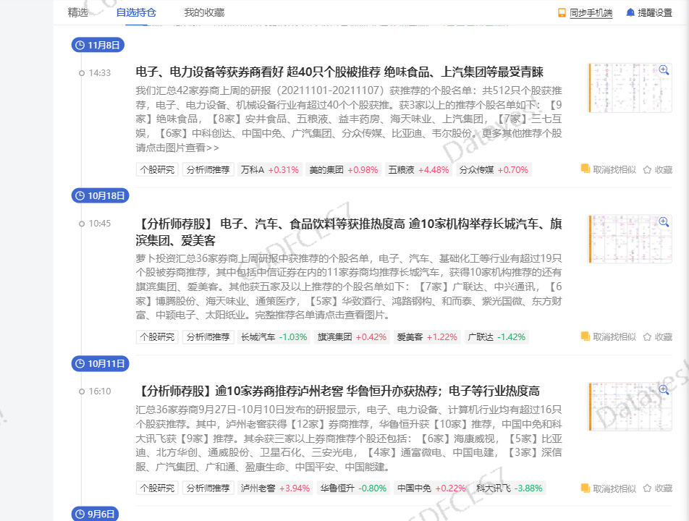
Task: Click the 长城汽车 -1.03% stock tag
Action: point(274,337)
